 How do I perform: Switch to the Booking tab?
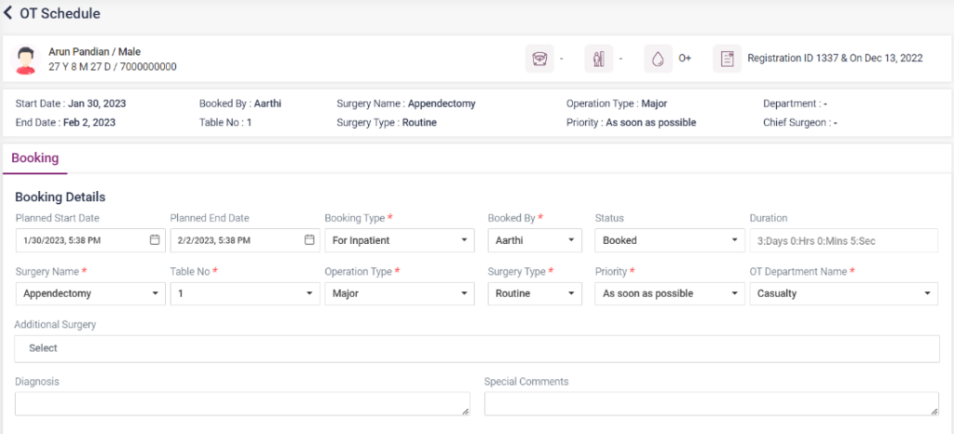[x=34, y=158]
